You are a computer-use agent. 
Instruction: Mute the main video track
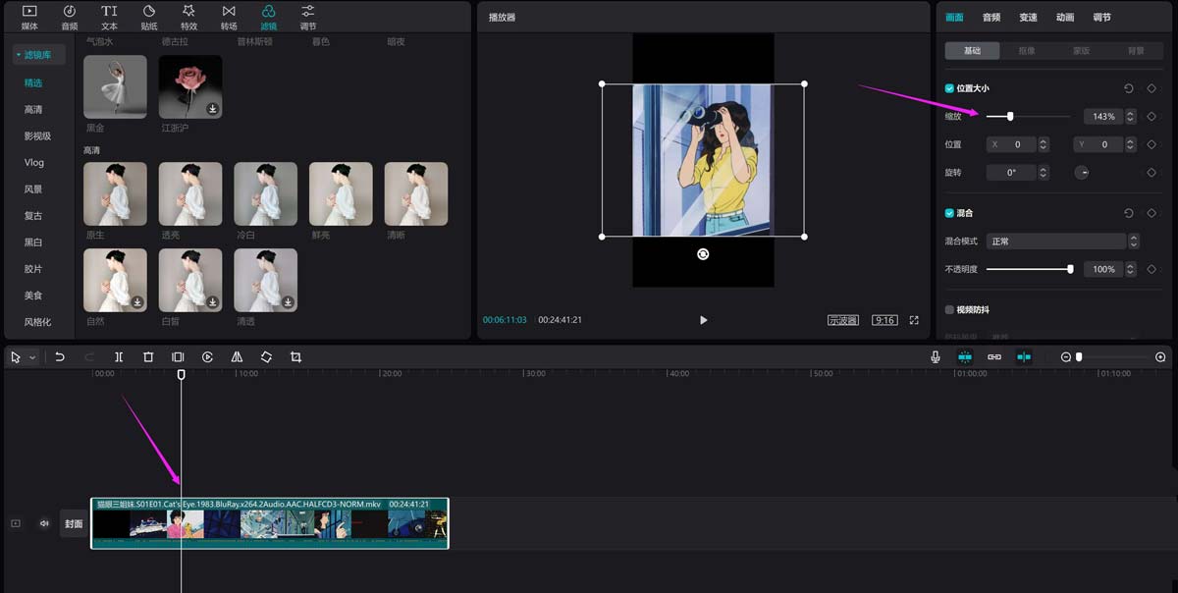coord(44,523)
